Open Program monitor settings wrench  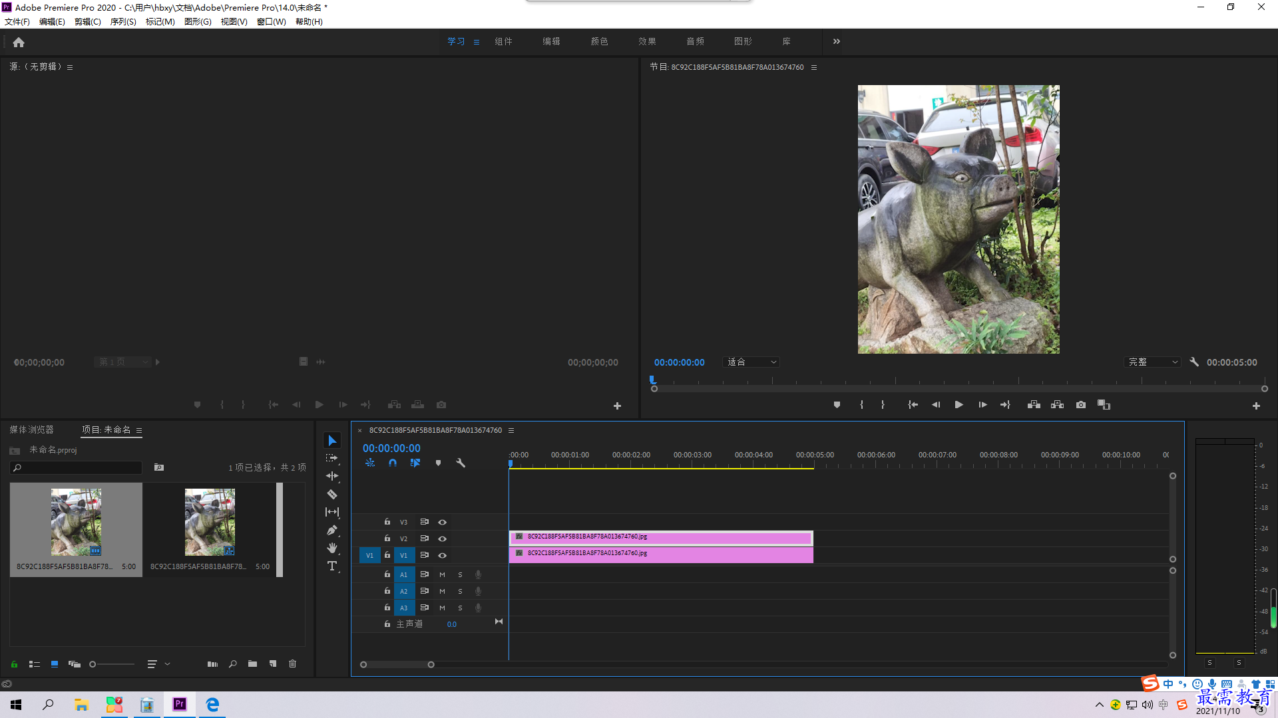[x=1194, y=362]
